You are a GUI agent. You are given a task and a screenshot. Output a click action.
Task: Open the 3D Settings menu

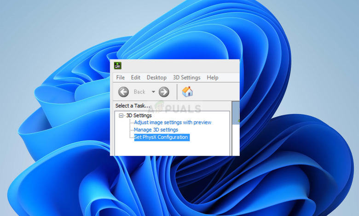point(186,78)
